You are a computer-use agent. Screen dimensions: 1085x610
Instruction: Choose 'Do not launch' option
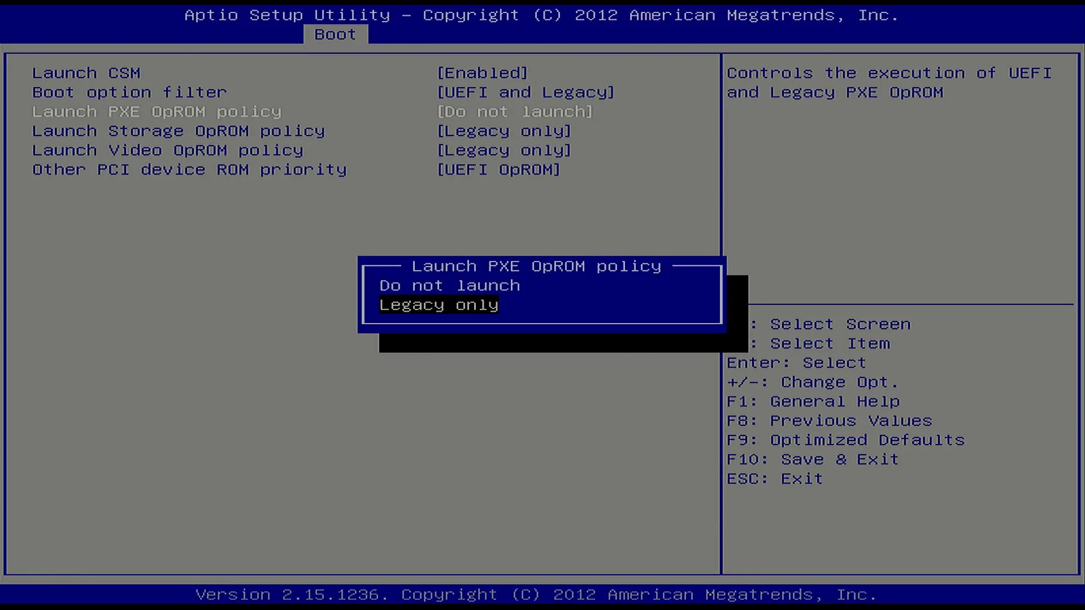449,286
